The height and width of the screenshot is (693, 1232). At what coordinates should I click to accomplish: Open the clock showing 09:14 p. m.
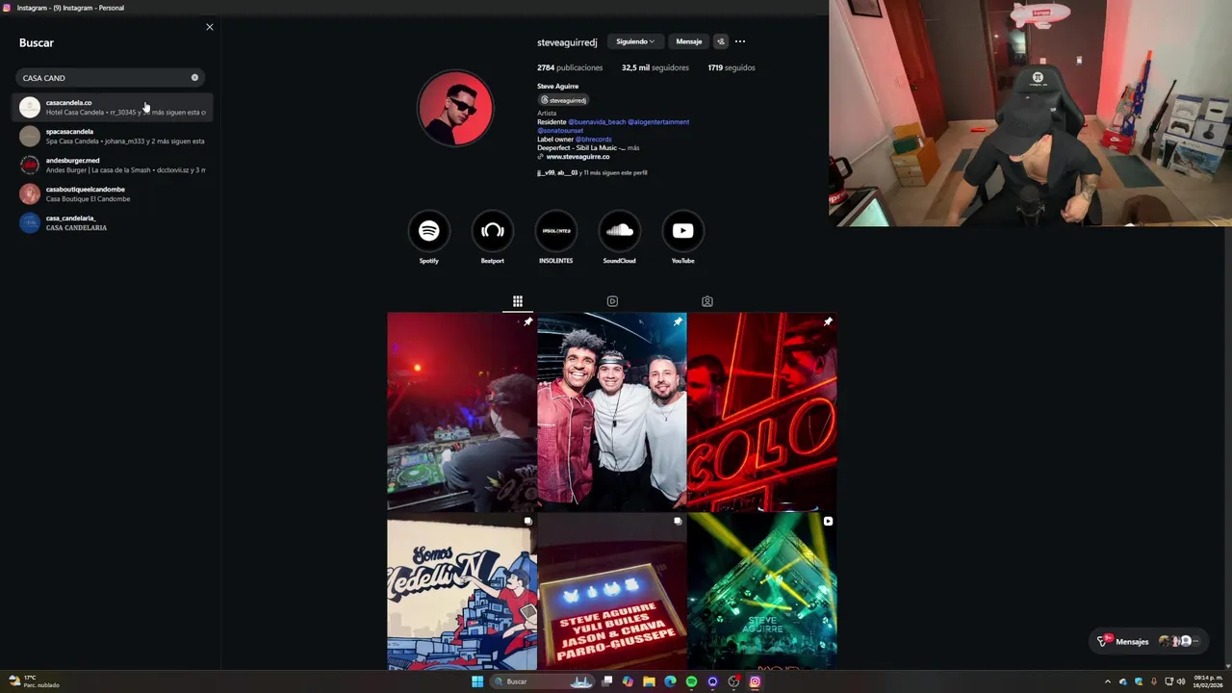click(1208, 681)
